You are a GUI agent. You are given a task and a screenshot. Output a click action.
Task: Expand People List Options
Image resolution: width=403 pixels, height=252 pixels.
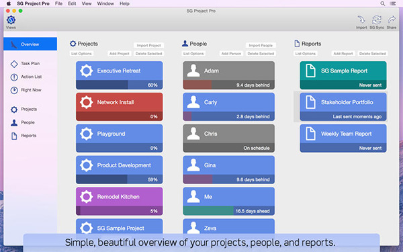click(193, 54)
